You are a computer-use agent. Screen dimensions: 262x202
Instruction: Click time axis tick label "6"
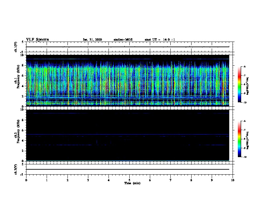point(150,180)
